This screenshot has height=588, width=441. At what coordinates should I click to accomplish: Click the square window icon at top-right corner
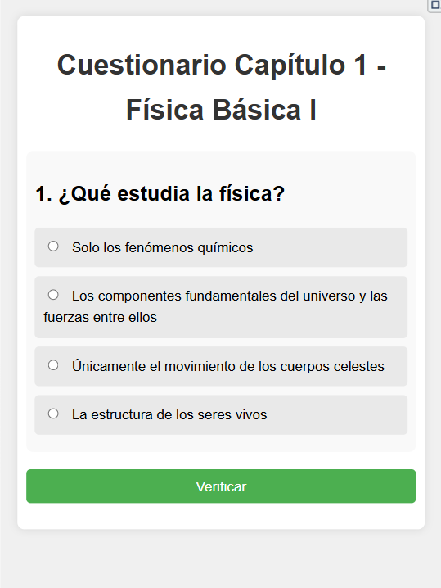click(x=435, y=5)
